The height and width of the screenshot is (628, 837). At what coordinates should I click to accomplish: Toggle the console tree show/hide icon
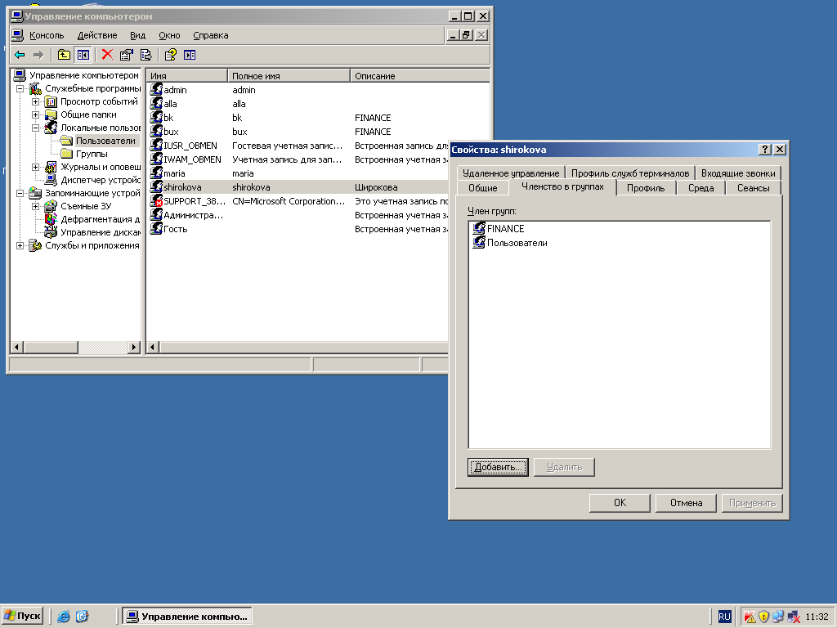tap(83, 55)
